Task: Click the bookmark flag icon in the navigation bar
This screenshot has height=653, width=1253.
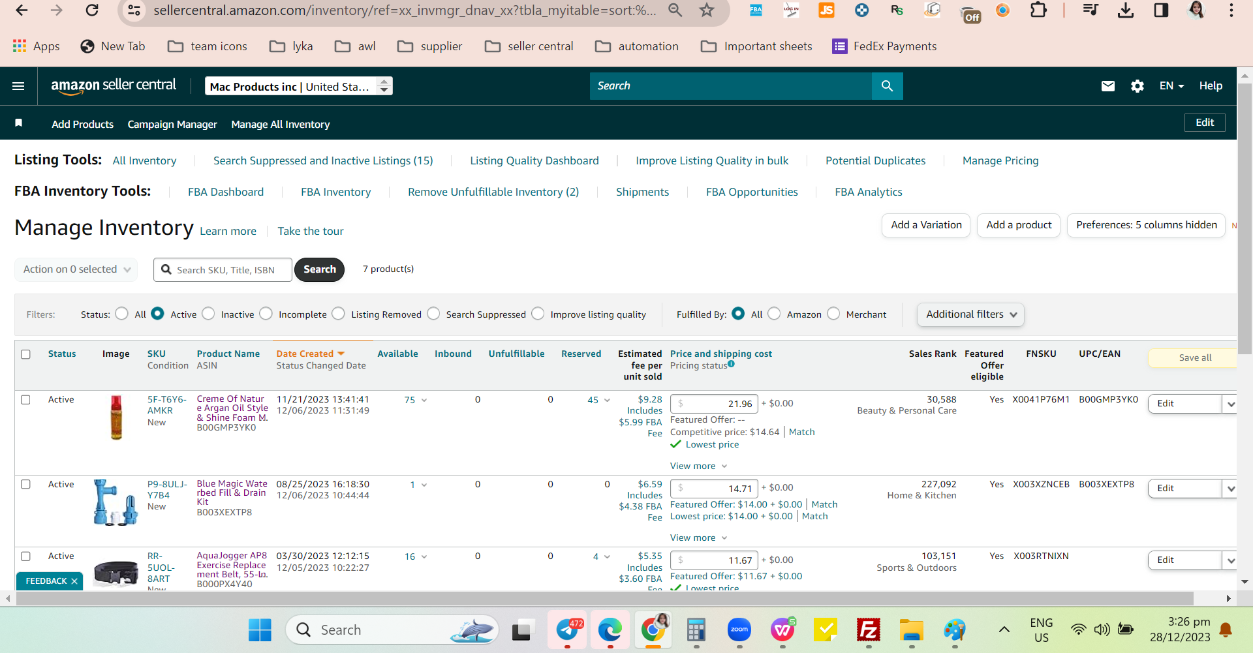Action: [x=19, y=123]
